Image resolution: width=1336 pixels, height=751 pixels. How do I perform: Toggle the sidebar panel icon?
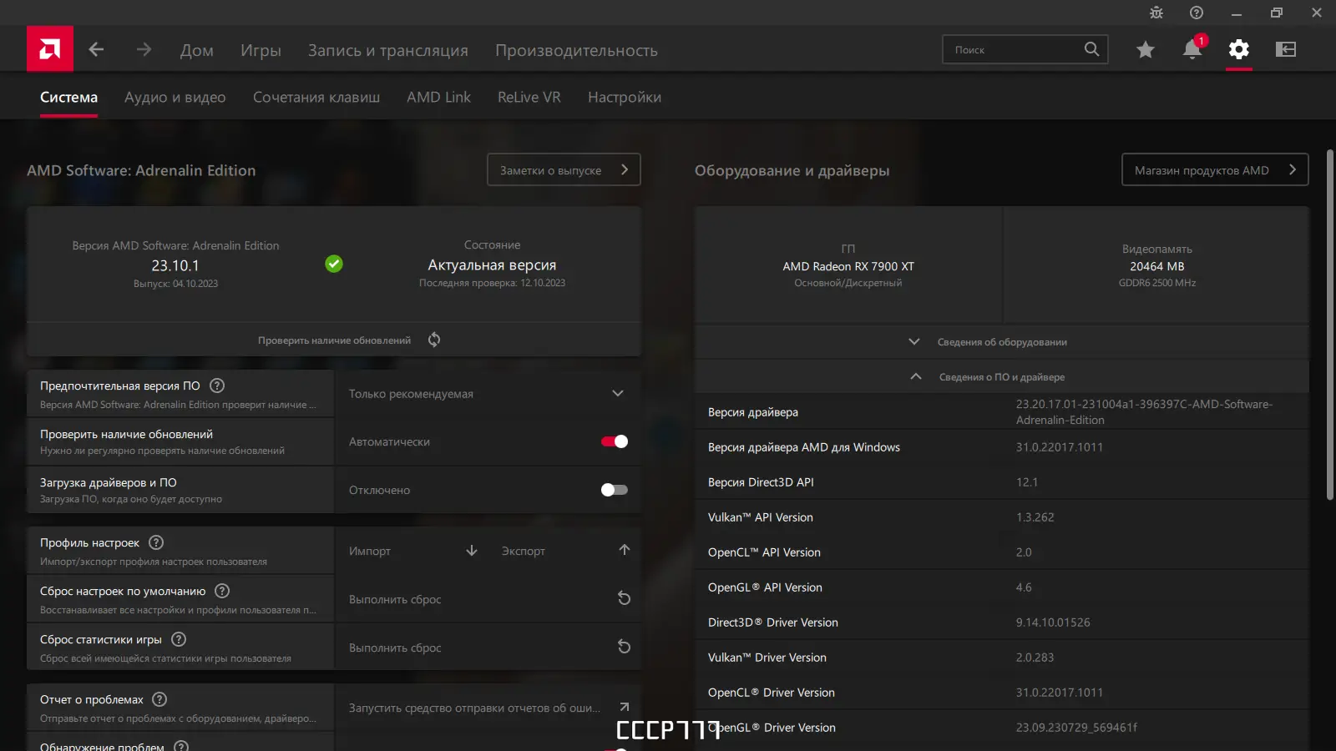click(x=1286, y=49)
